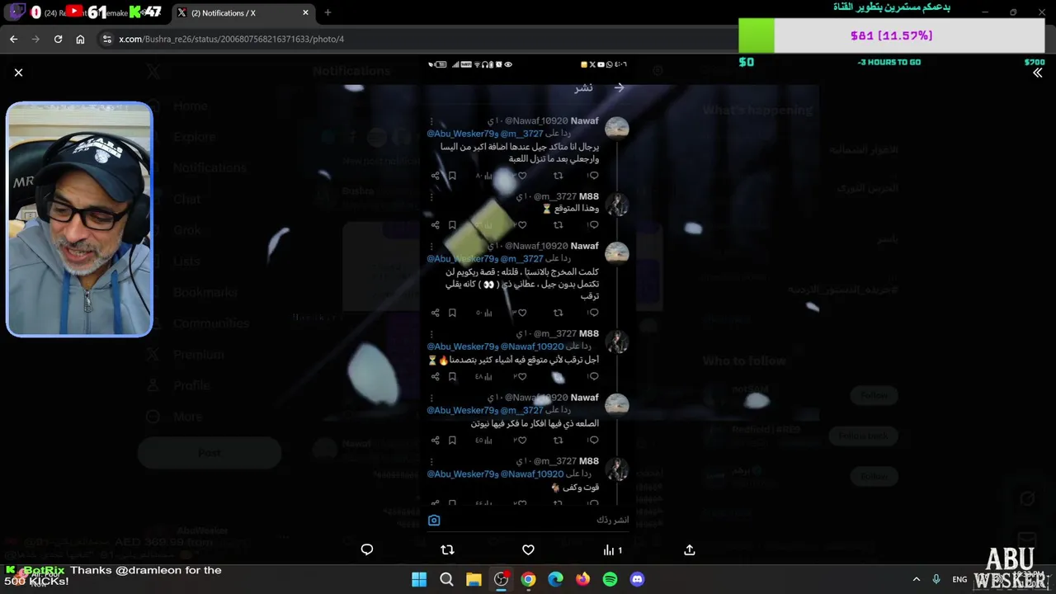Switch to Google Chrome on the taskbar
The image size is (1056, 594).
point(528,579)
